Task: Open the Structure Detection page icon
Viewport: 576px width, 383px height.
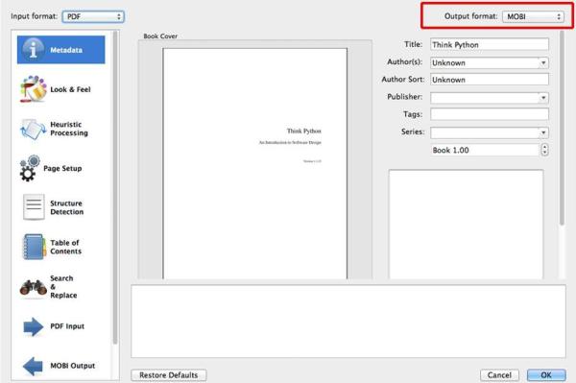Action: [34, 207]
